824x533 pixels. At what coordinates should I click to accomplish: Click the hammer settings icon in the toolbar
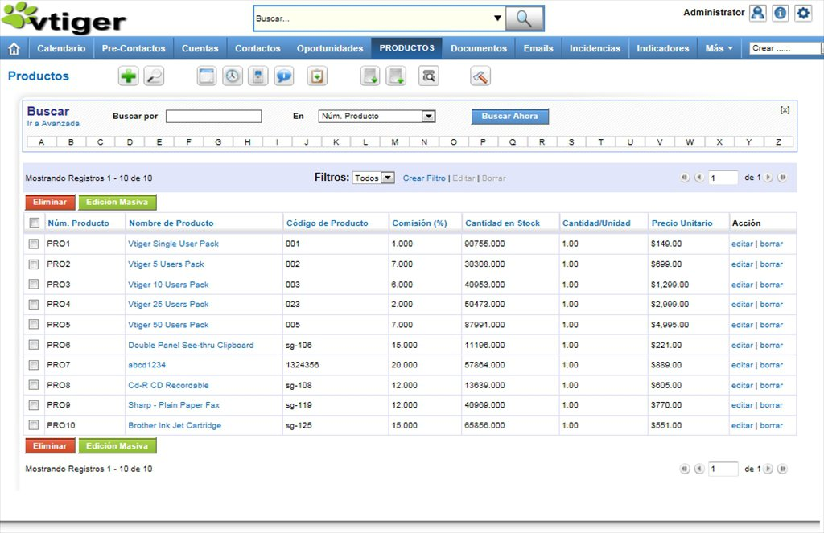(x=480, y=76)
